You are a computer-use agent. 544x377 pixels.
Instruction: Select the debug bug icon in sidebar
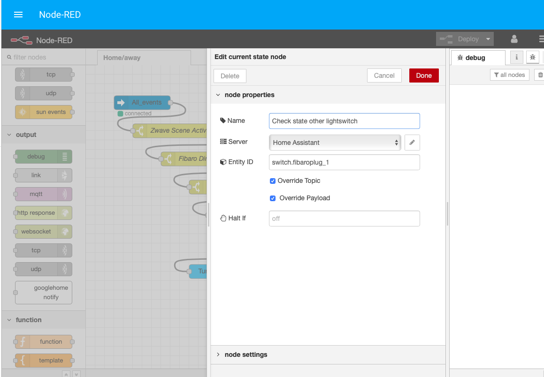(533, 57)
